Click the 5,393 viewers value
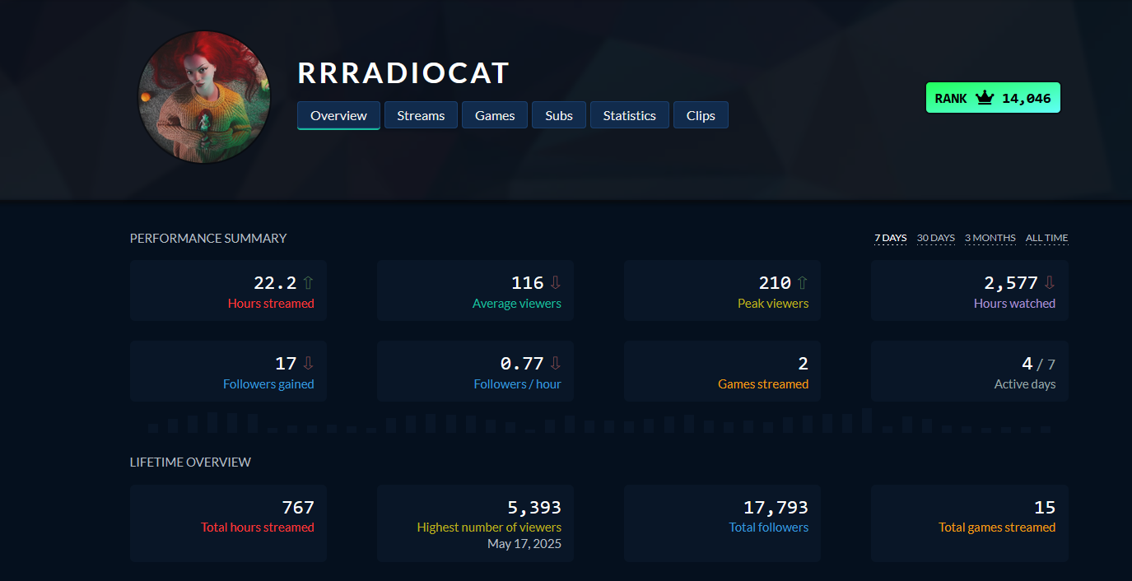The width and height of the screenshot is (1132, 581). (x=534, y=508)
